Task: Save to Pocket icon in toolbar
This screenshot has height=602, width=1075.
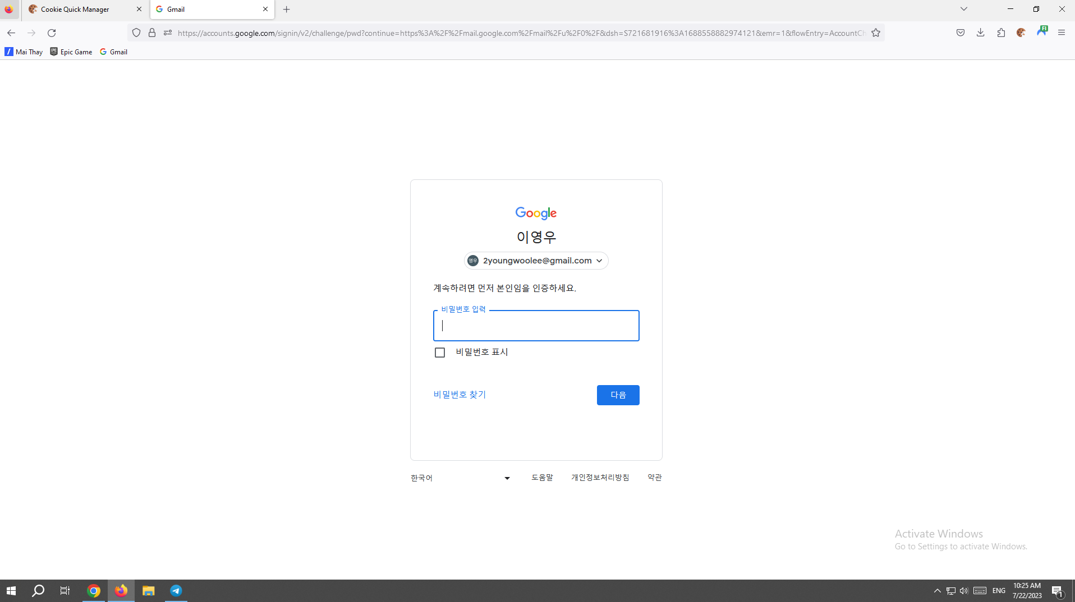Action: 961,33
